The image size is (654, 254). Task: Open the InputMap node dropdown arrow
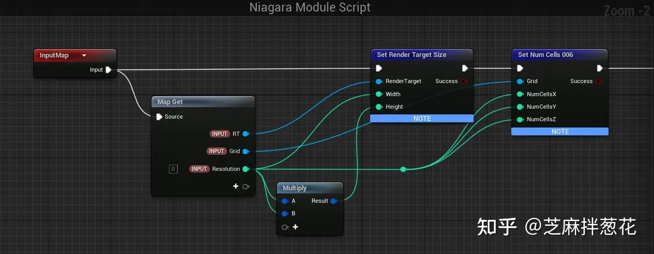84,55
